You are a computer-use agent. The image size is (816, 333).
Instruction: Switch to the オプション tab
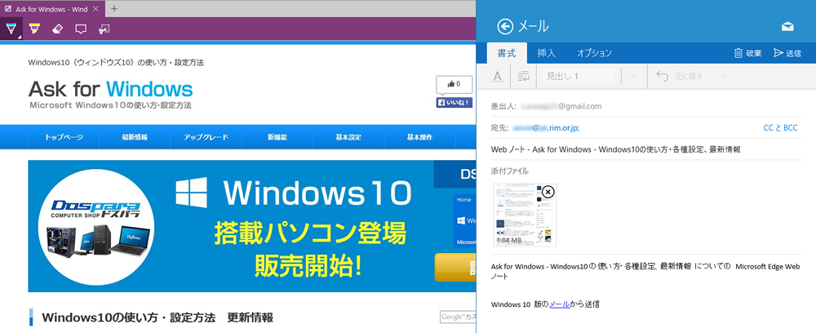click(594, 53)
